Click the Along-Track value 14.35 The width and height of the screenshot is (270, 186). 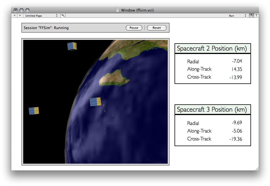(x=237, y=69)
